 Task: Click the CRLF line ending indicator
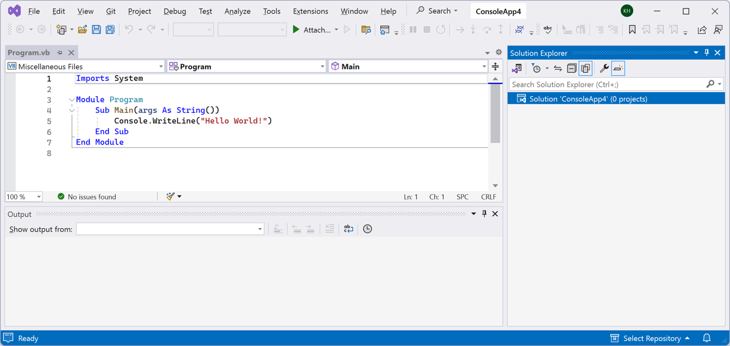coord(488,197)
